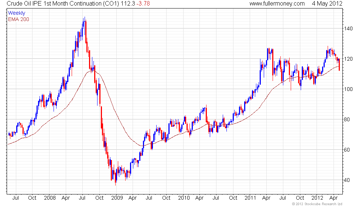The image size is (362, 207).
Task: Click the Oct label just before 2008
Action: (32, 198)
